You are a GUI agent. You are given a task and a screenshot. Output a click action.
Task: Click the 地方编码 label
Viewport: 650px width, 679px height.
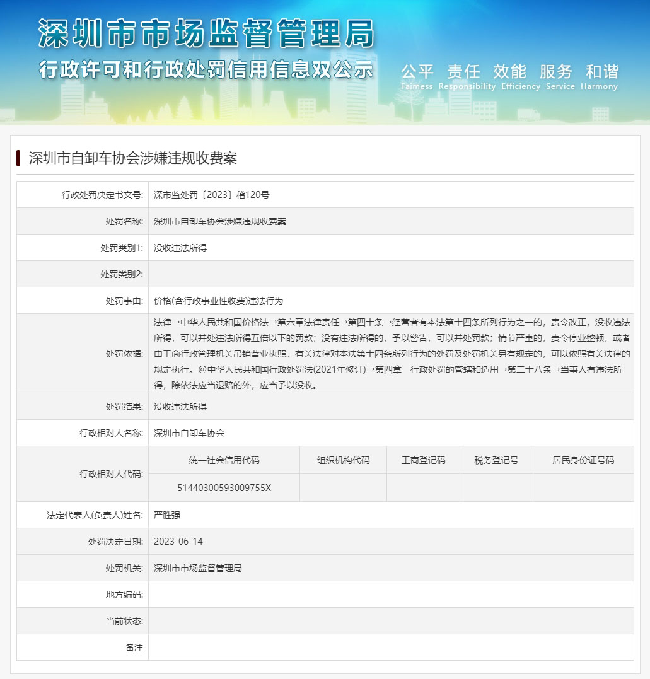124,595
